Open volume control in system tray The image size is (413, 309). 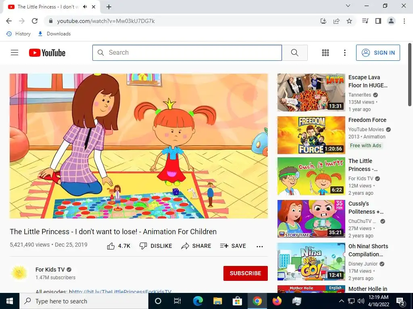(x=361, y=301)
